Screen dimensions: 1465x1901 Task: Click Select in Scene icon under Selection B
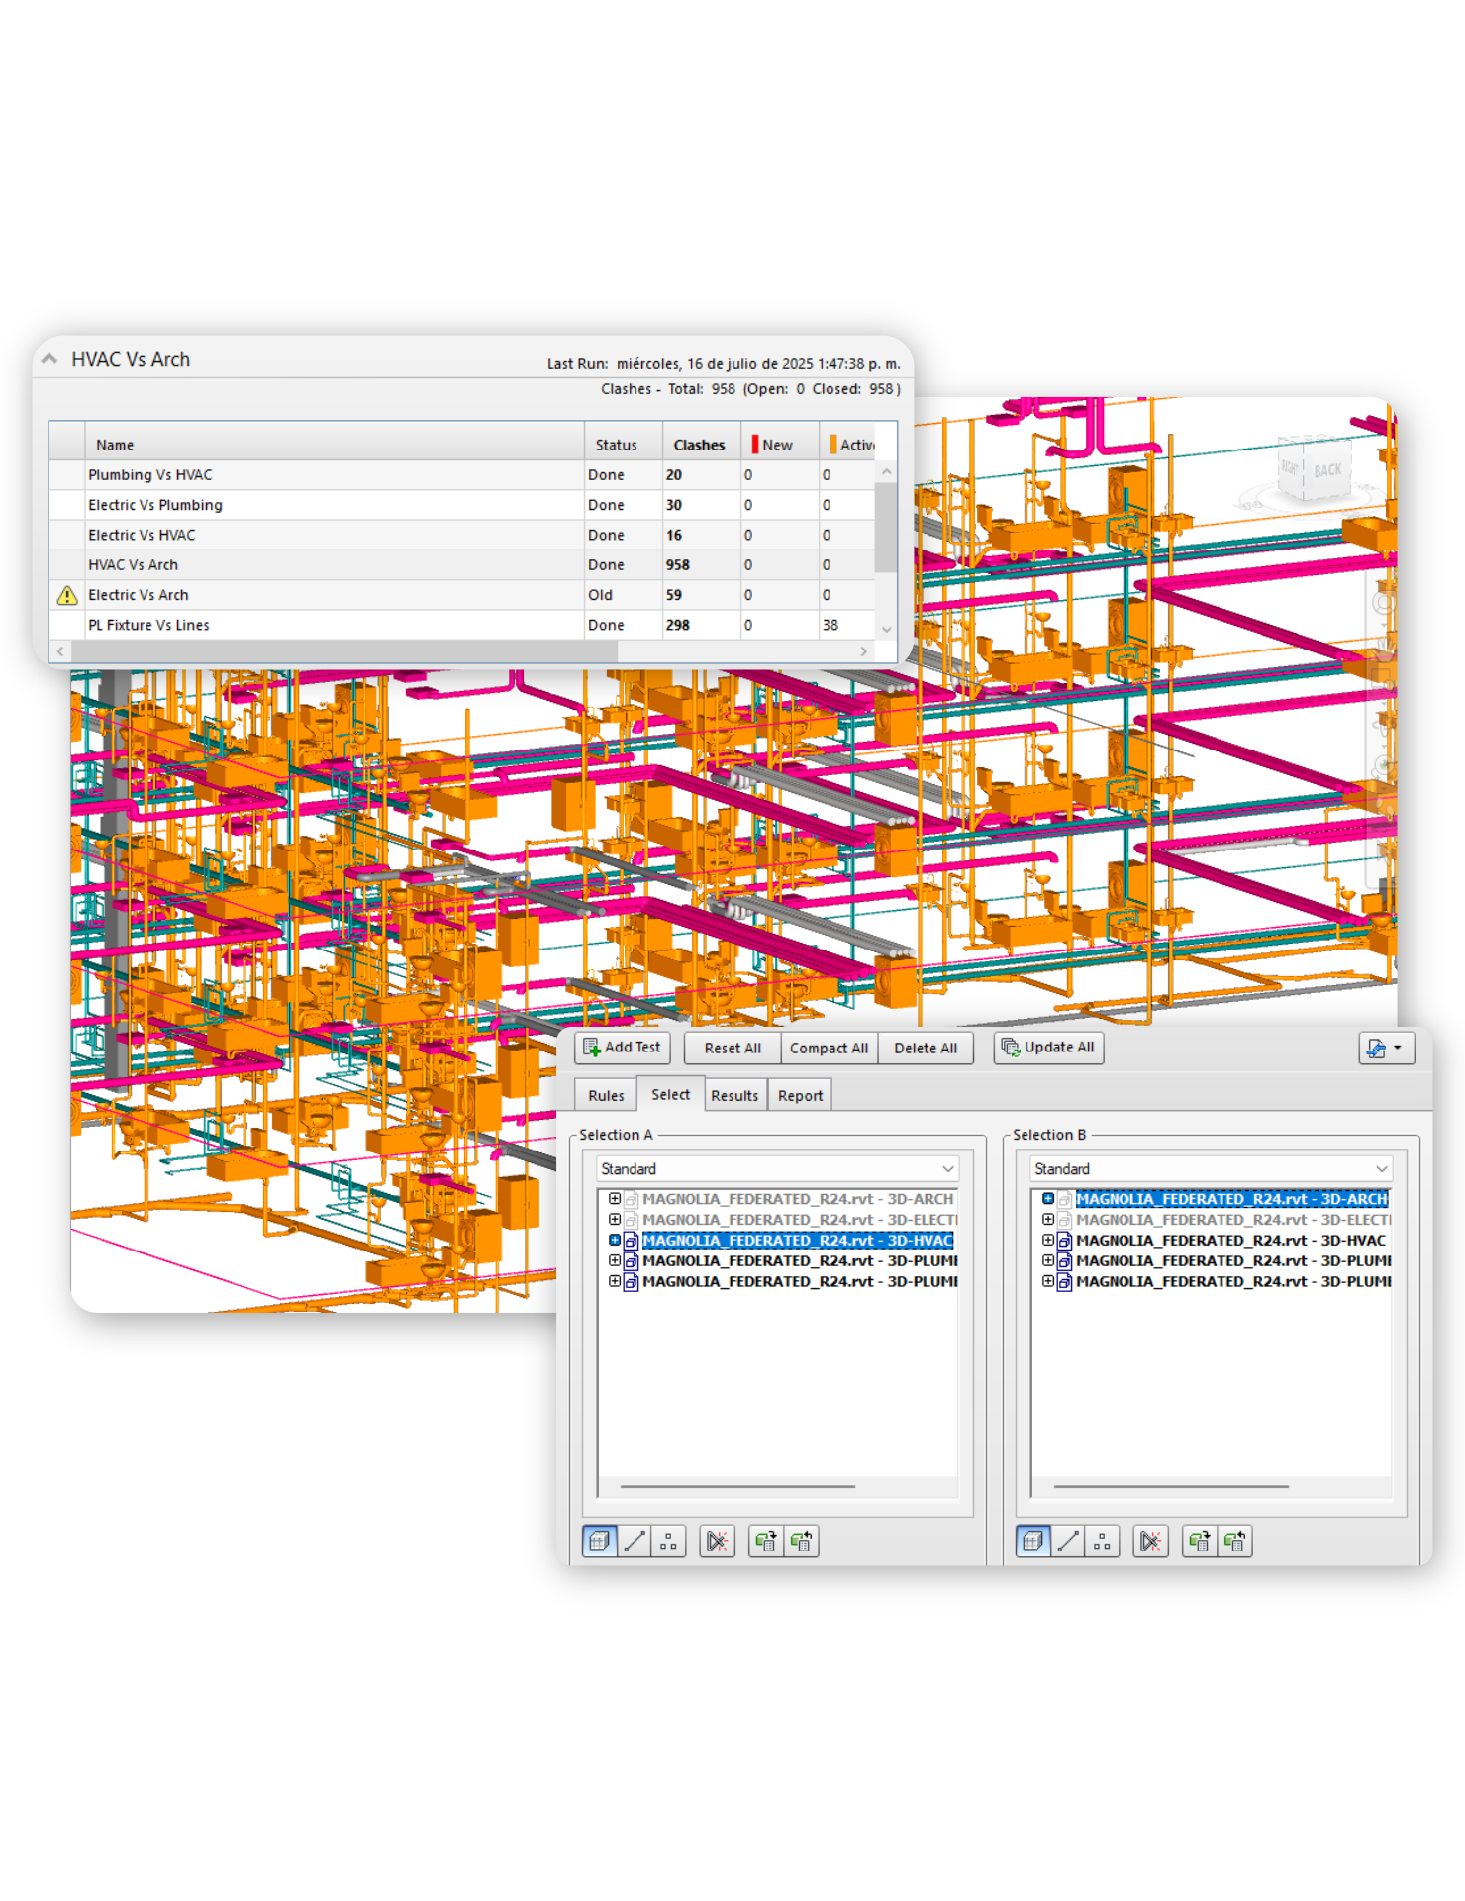pyautogui.click(x=1234, y=1541)
